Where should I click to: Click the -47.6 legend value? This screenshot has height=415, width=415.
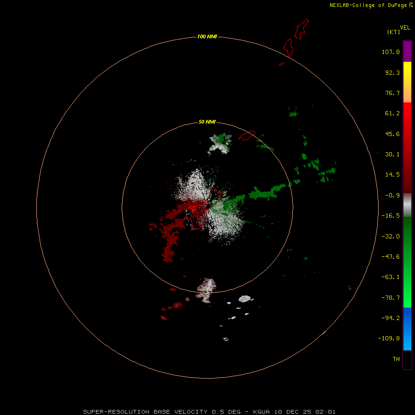pos(391,257)
